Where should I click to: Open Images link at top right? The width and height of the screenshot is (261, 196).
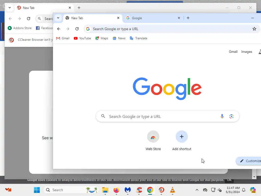[x=246, y=52]
